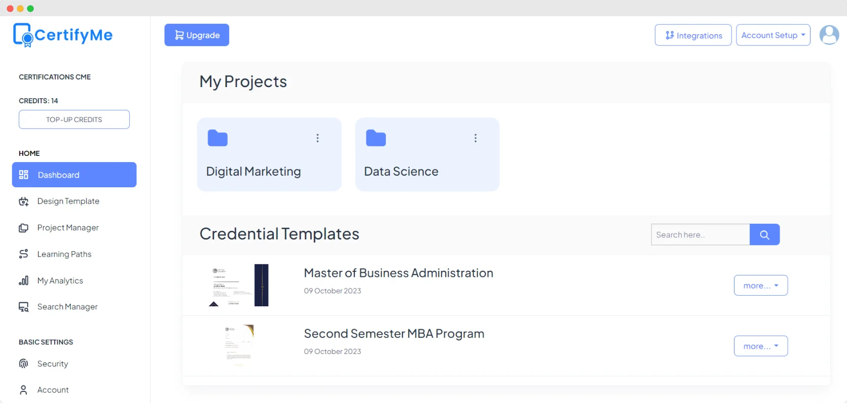Image resolution: width=847 pixels, height=403 pixels.
Task: Click the Account person icon
Action: tap(24, 389)
